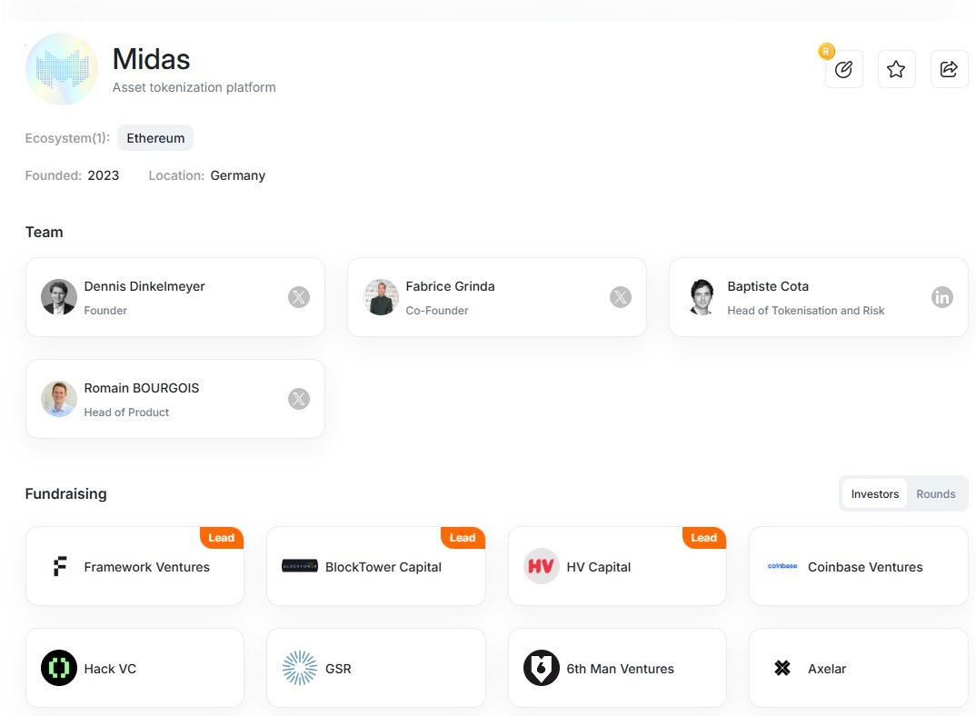Open the GSR investor name
This screenshot has width=976, height=716.
(x=339, y=669)
